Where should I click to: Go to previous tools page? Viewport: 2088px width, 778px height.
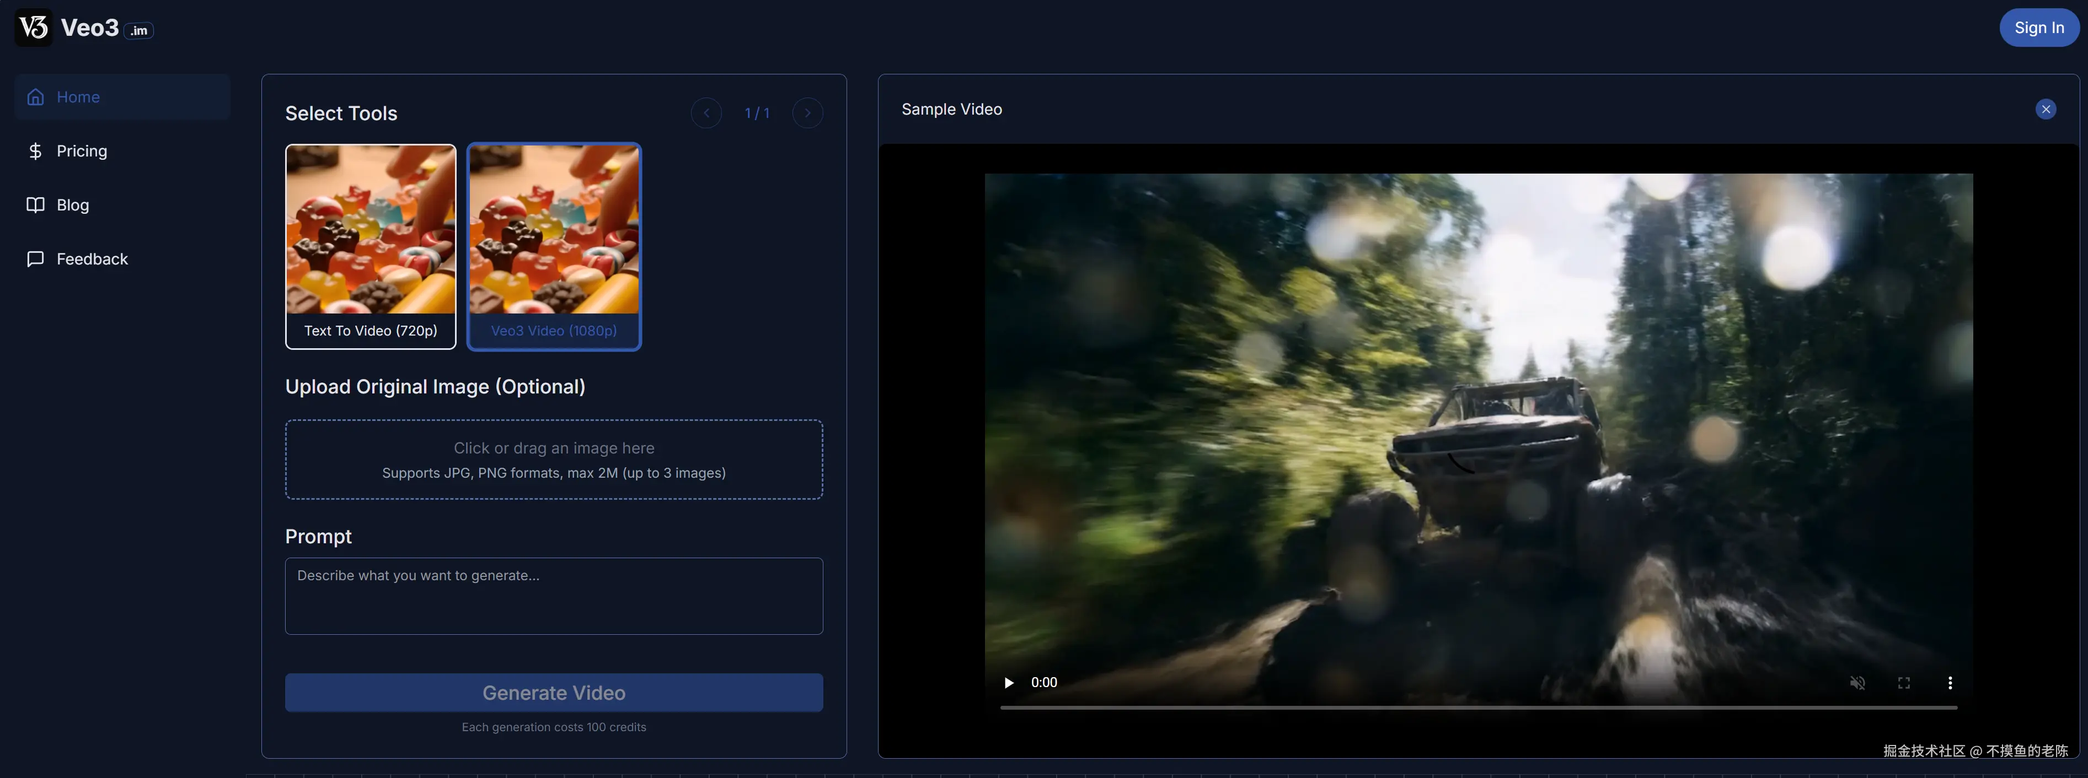tap(706, 114)
